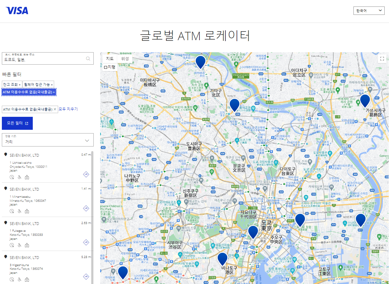Open the 정렬 기준 거리 sort dropdown

click(48, 140)
